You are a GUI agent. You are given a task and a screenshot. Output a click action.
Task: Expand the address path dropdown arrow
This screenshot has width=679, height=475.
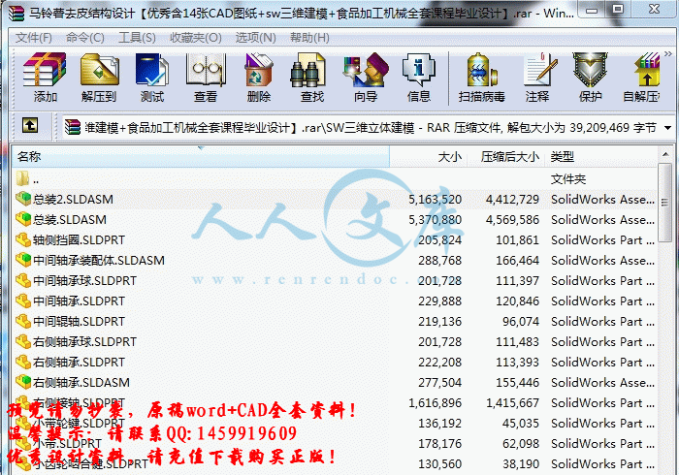[665, 127]
